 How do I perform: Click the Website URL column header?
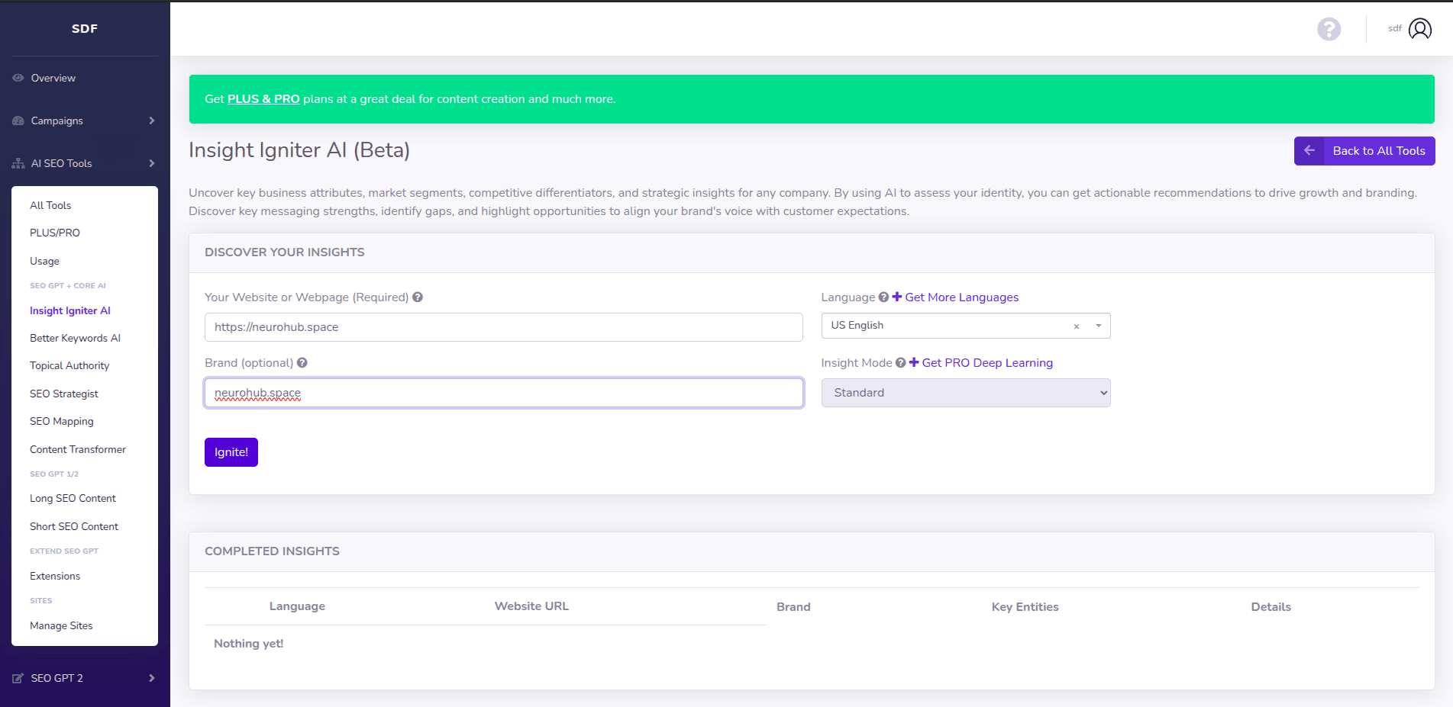click(x=531, y=606)
